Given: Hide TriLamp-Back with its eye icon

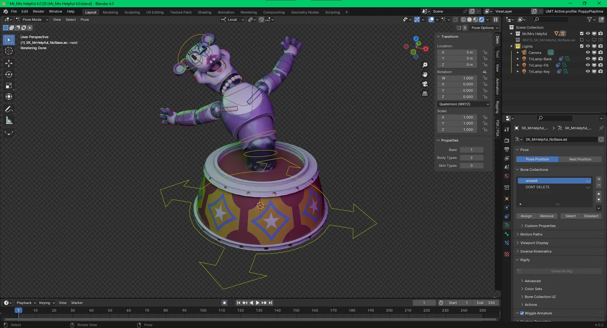Looking at the screenshot, I should coord(588,59).
